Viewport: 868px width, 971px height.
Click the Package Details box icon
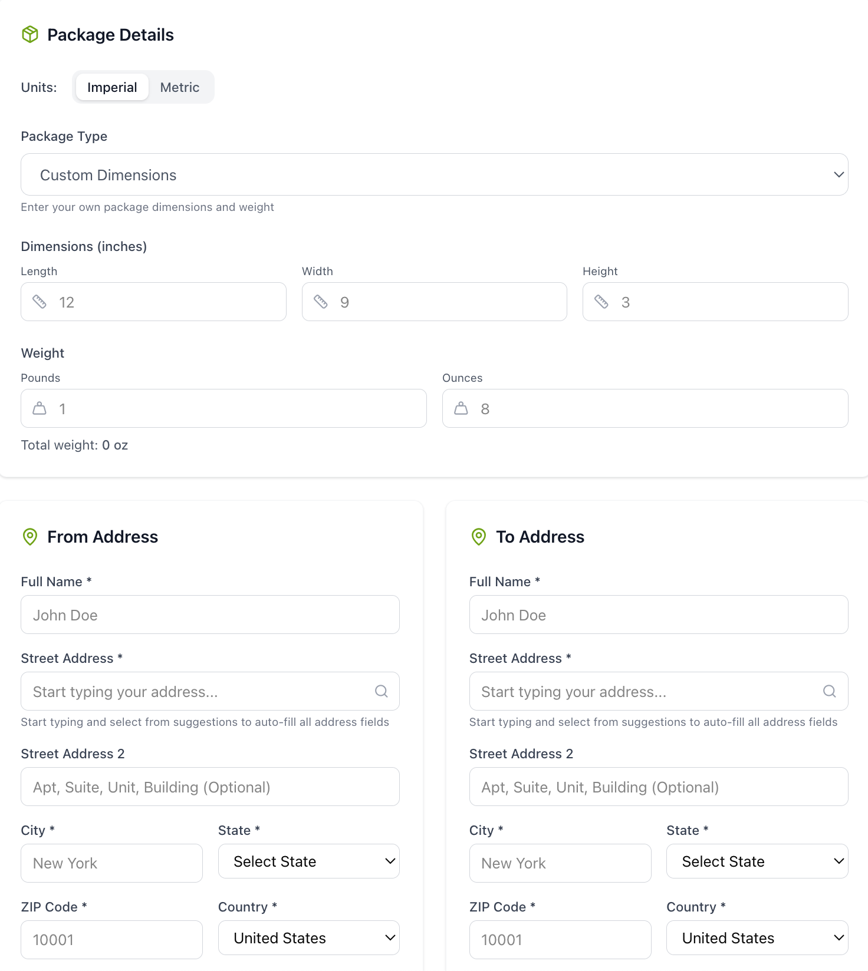pos(30,35)
